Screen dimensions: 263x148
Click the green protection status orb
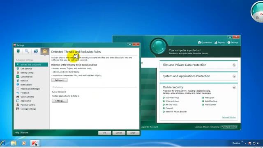coord(158,46)
